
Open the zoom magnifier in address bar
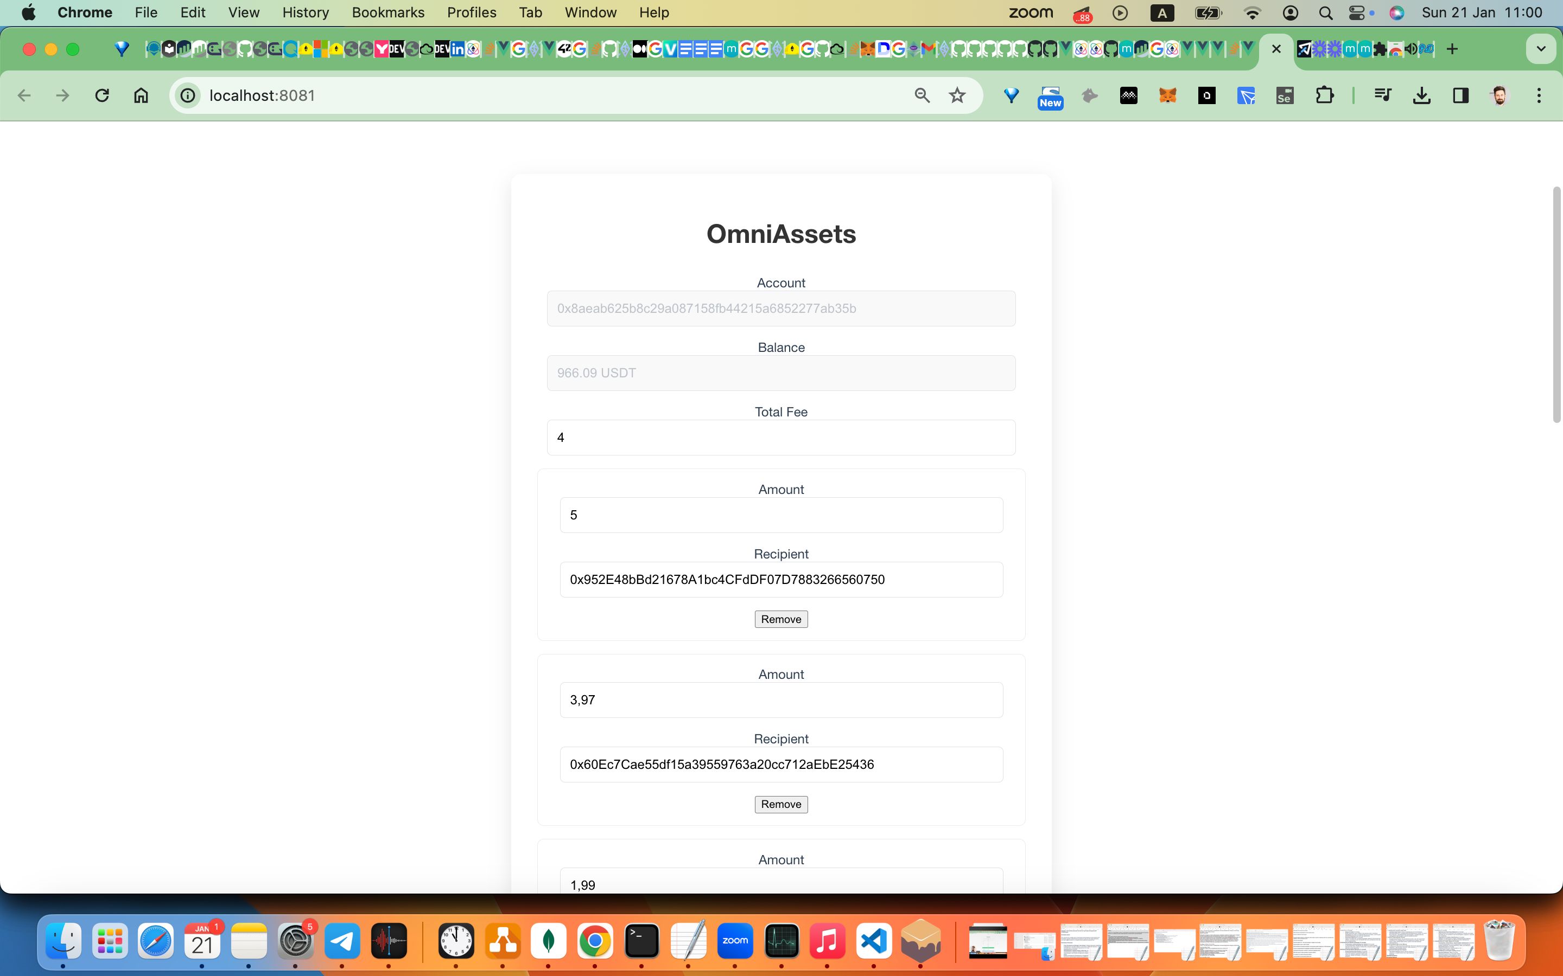pos(922,95)
